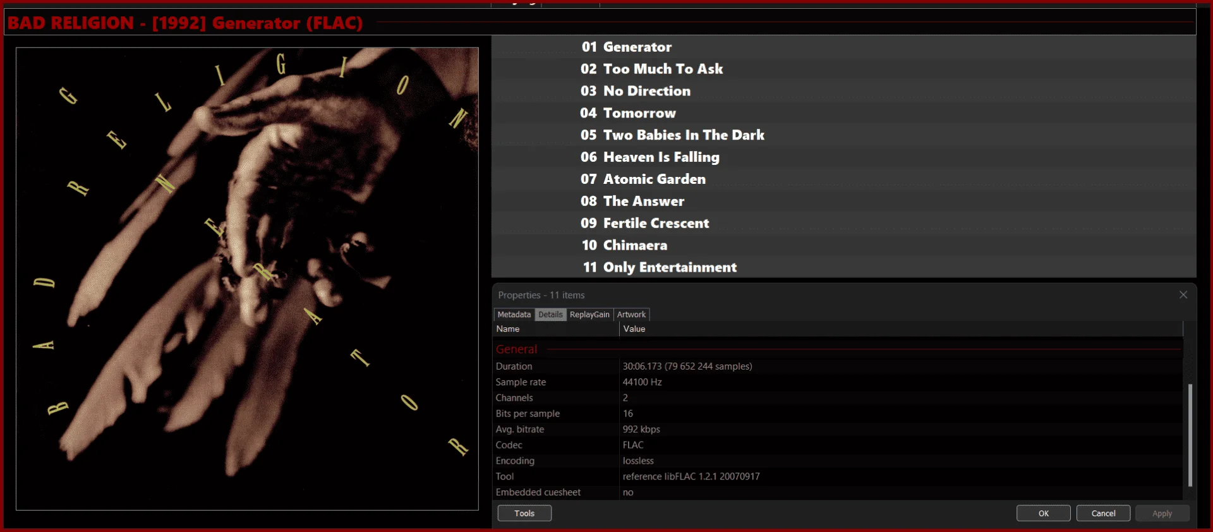Select the Tool property row

click(x=838, y=477)
